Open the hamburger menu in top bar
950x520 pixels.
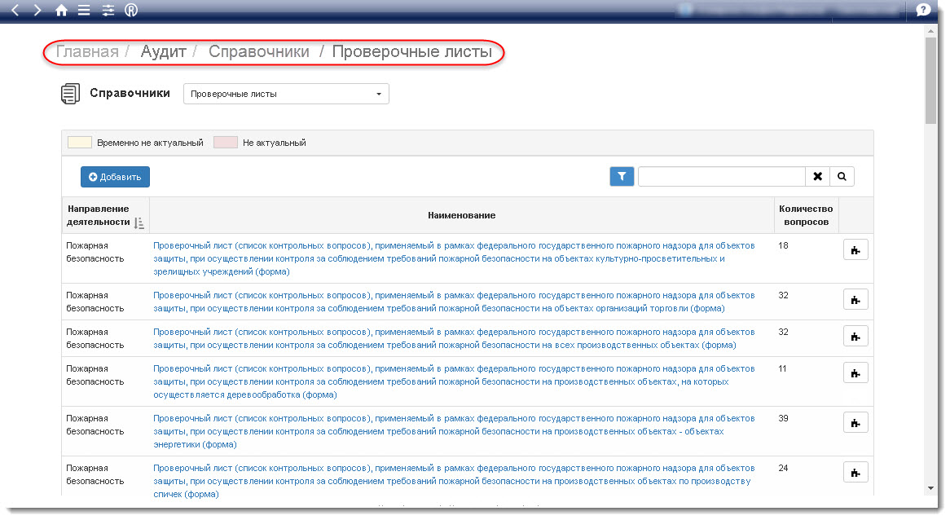pos(84,11)
